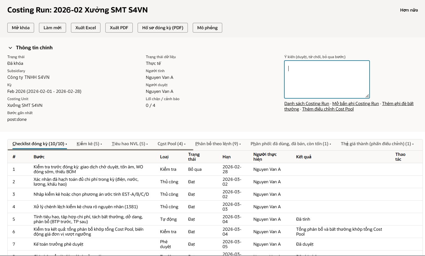
Task: Switch to the Cost Pool (4) tab
Action: pyautogui.click(x=171, y=144)
